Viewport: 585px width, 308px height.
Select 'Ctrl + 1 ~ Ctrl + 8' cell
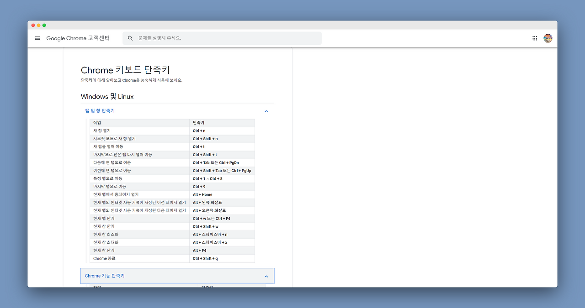[x=222, y=178]
